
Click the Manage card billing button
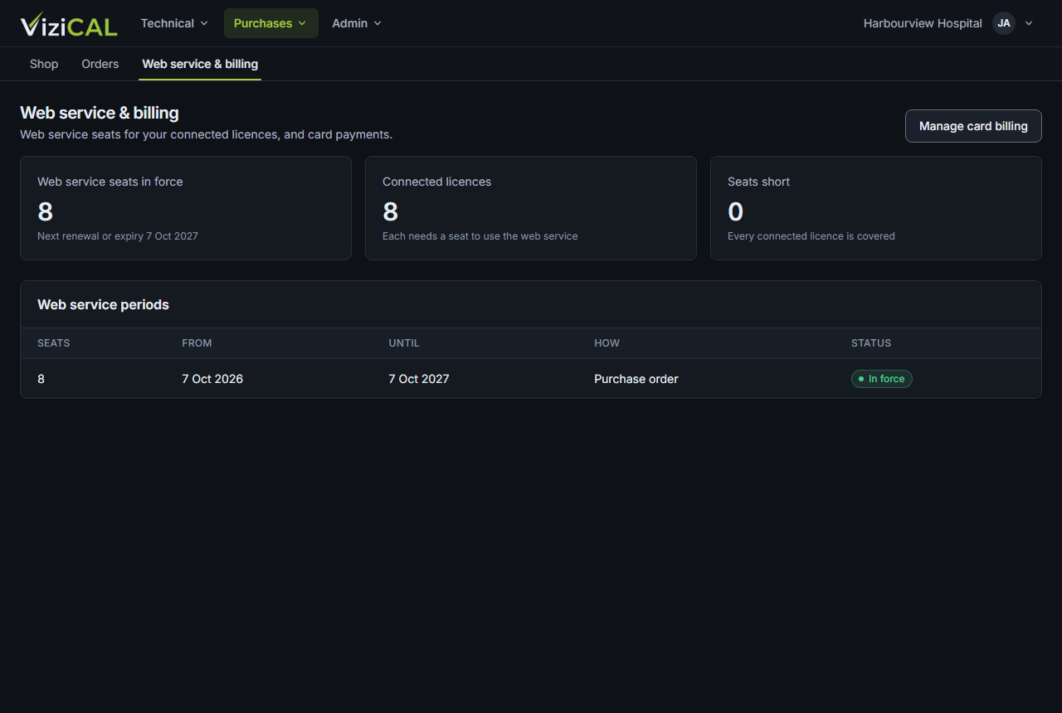(973, 126)
